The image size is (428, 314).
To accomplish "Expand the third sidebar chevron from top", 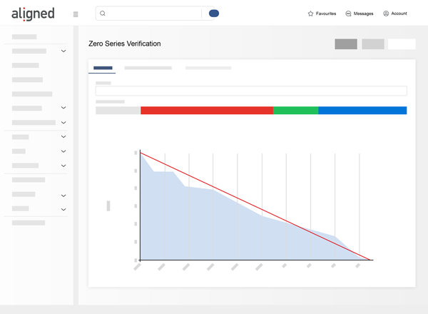I will [x=63, y=123].
